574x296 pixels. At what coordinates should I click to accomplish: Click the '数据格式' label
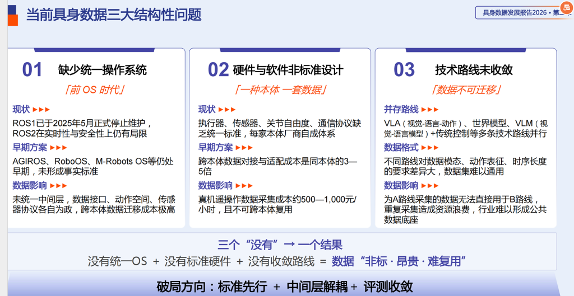[x=401, y=148]
